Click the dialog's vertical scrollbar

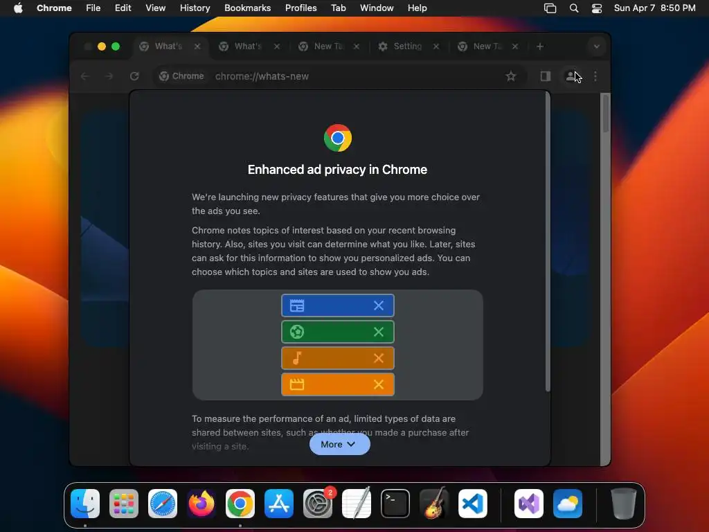[x=548, y=242]
